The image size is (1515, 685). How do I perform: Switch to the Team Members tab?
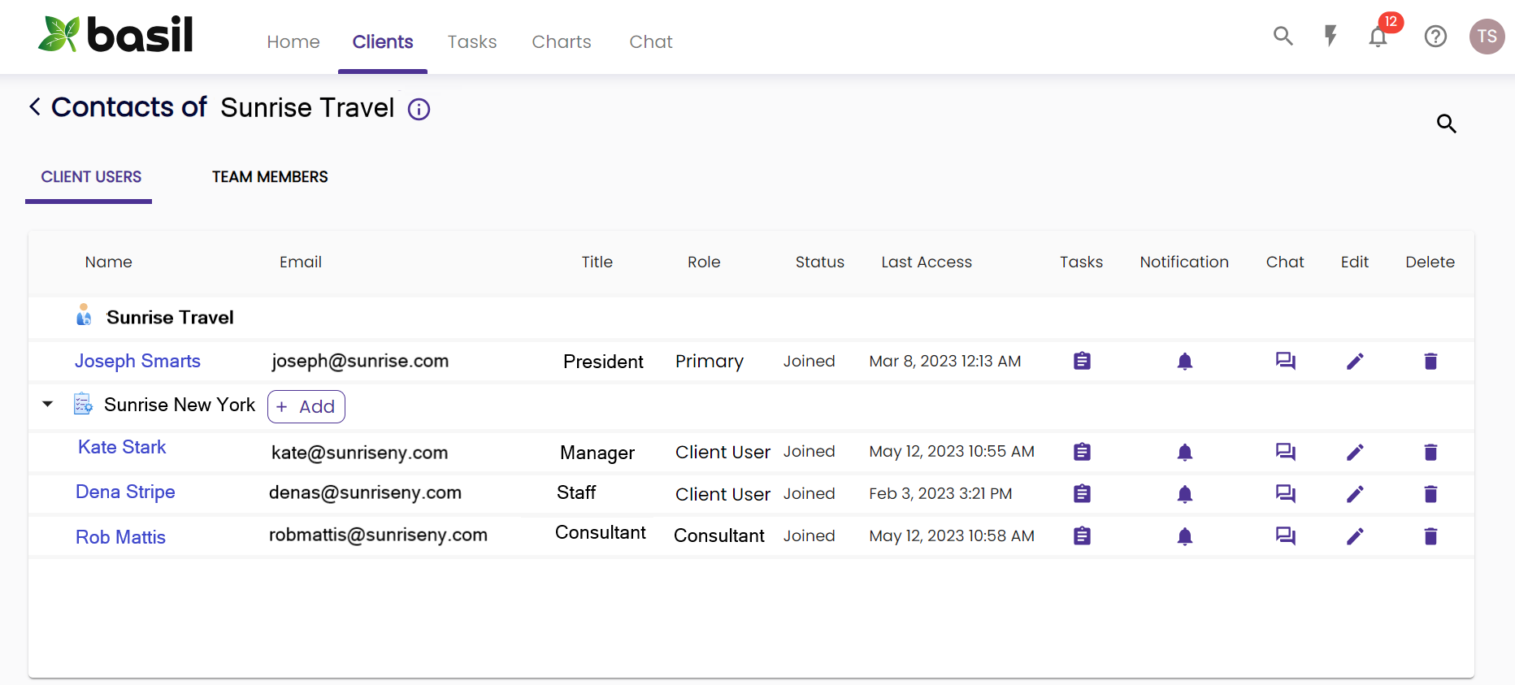pos(270,177)
